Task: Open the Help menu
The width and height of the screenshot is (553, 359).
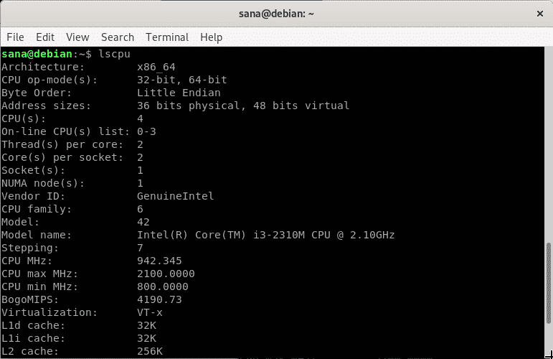Action: coord(212,37)
